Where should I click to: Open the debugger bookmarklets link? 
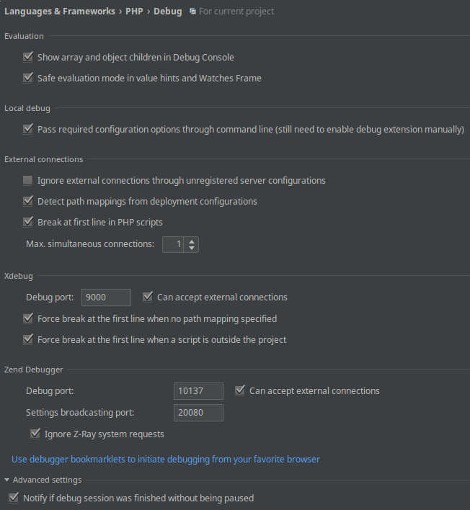pyautogui.click(x=166, y=459)
